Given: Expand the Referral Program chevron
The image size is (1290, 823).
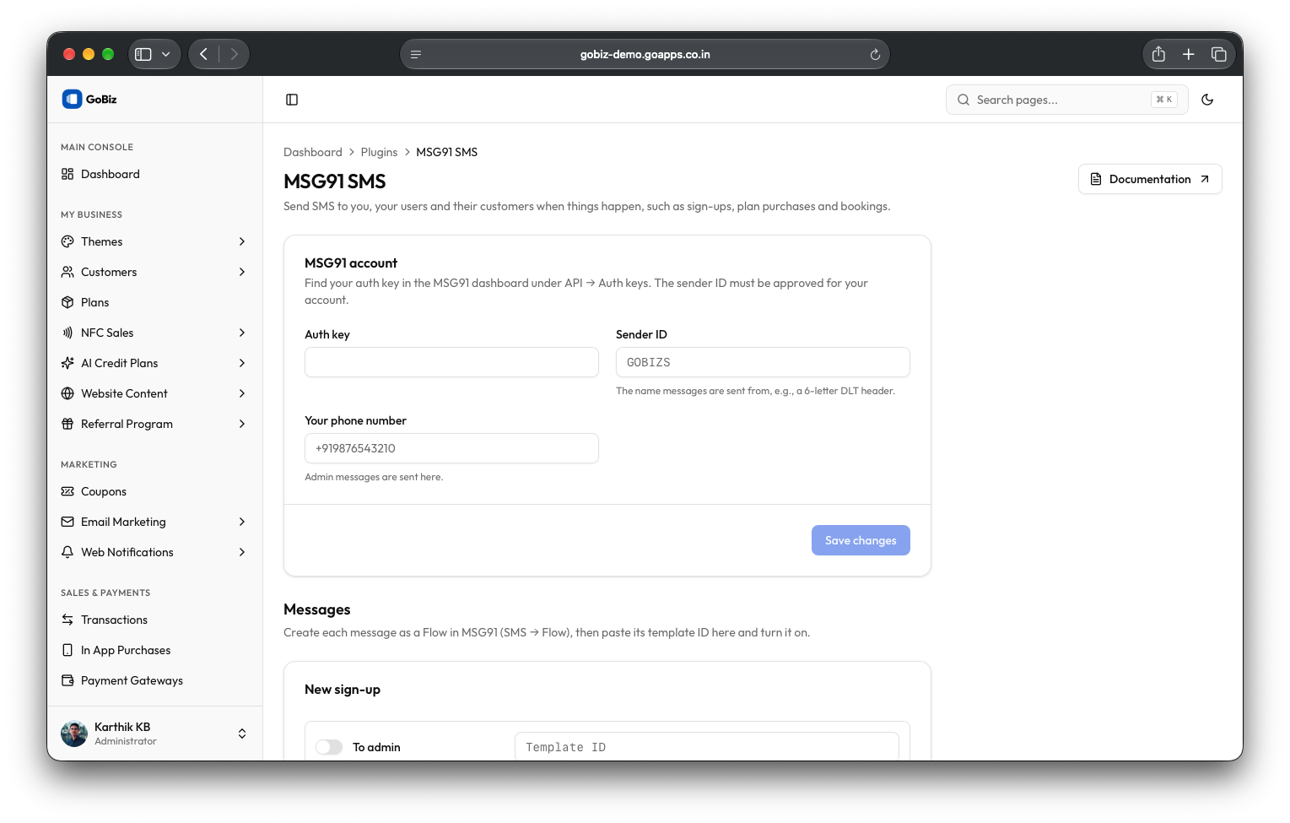Looking at the screenshot, I should pyautogui.click(x=242, y=424).
